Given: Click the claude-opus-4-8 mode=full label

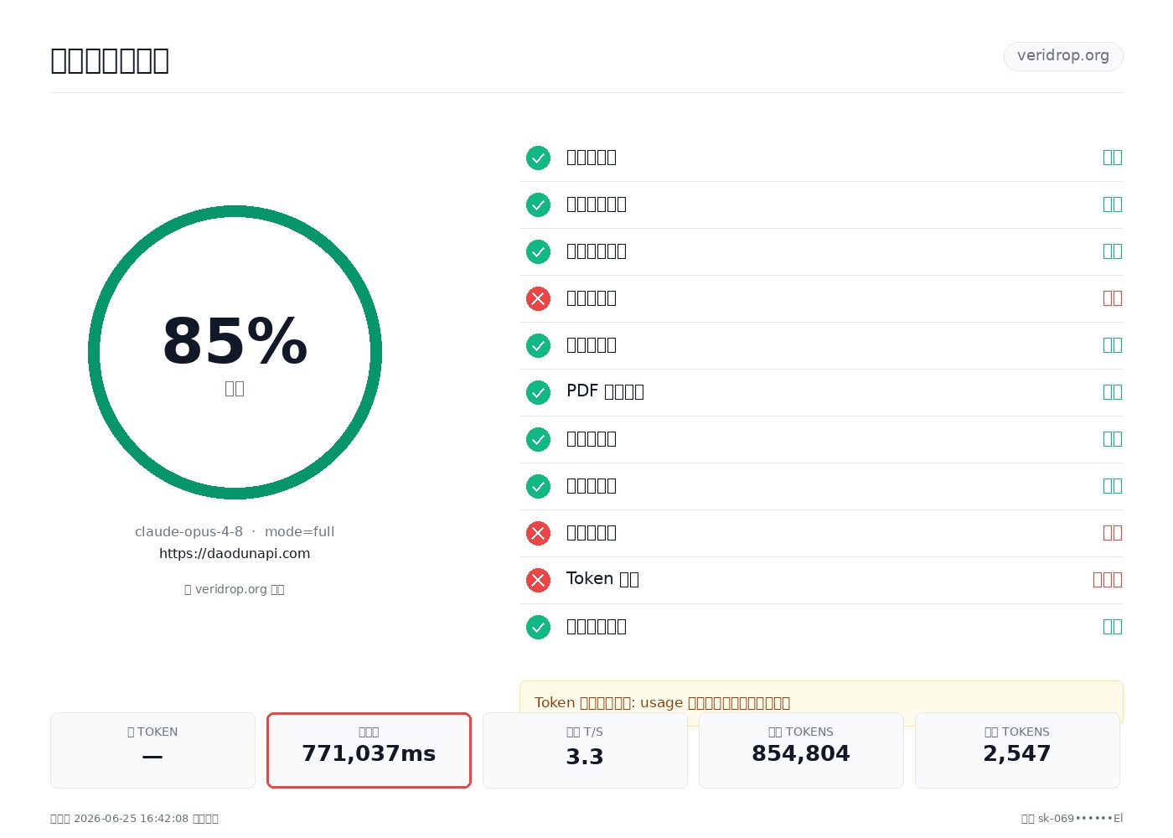Looking at the screenshot, I should [x=235, y=532].
